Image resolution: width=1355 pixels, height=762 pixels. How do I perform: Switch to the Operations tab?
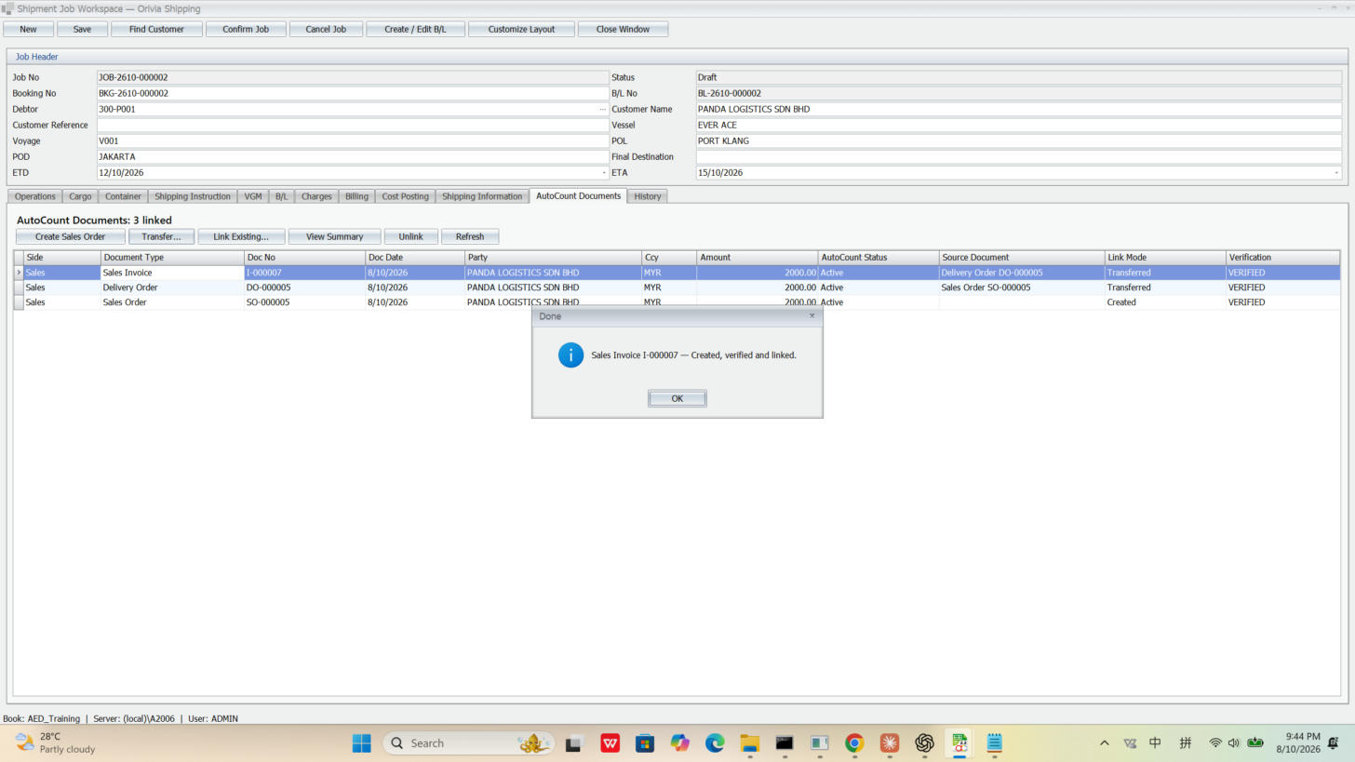(35, 196)
